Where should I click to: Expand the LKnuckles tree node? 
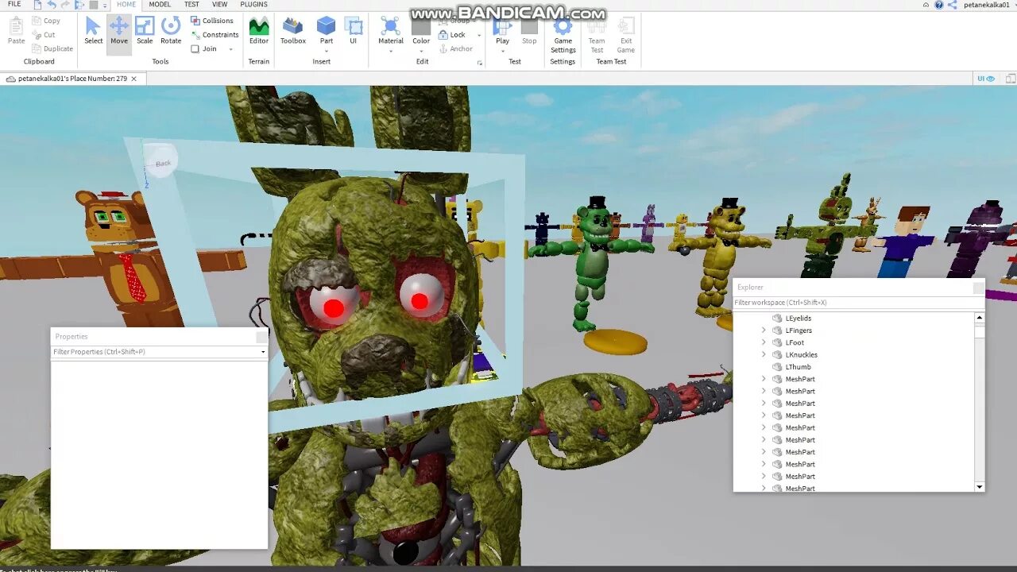pos(764,354)
